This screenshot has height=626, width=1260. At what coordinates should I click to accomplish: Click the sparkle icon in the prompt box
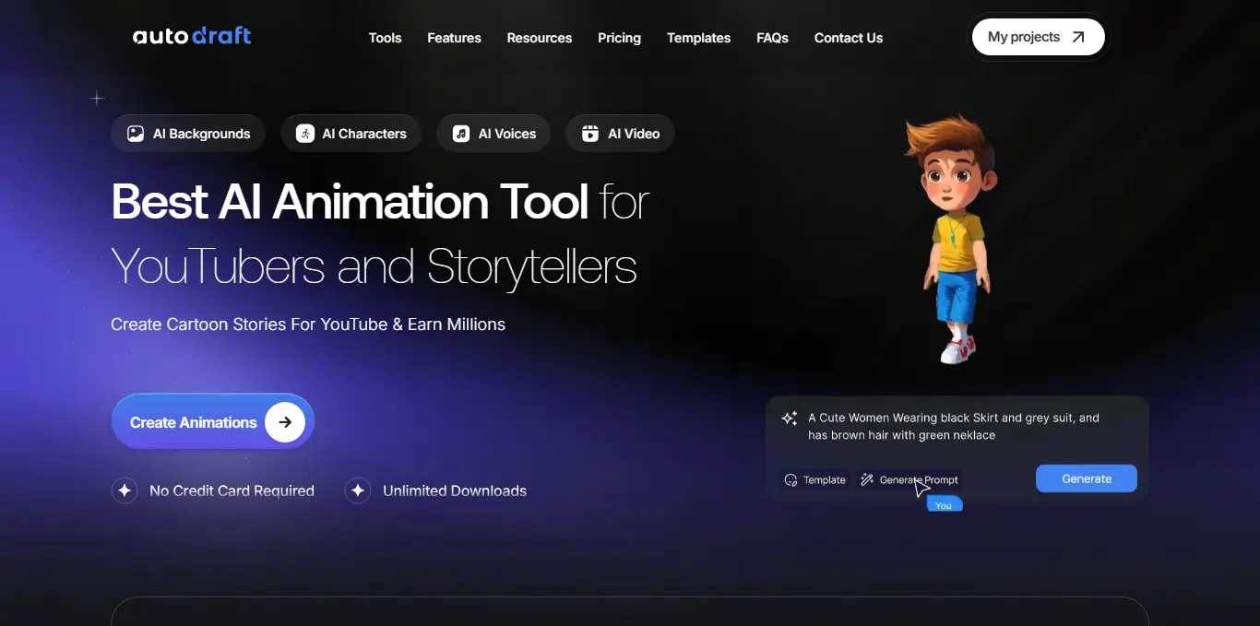(790, 419)
